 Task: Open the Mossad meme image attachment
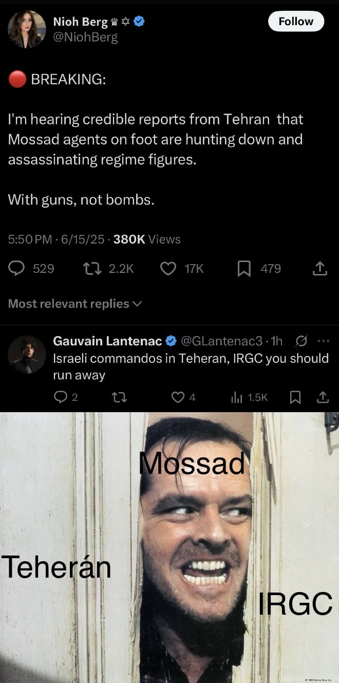click(x=169, y=547)
